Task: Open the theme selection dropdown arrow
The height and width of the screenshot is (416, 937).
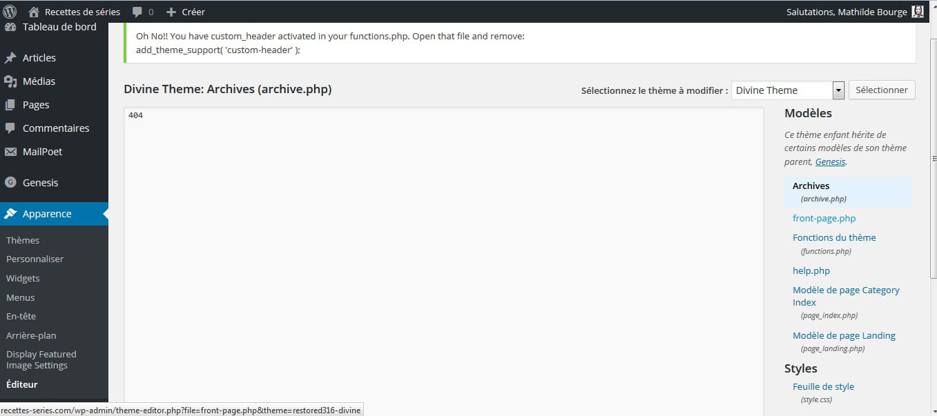Action: 838,90
